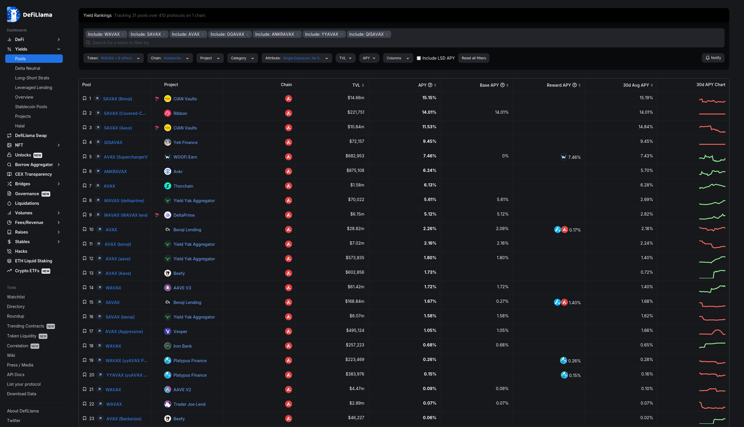Click the bookmark icon on SAVAX Benqi row
The image size is (744, 427).
pyautogui.click(x=84, y=98)
